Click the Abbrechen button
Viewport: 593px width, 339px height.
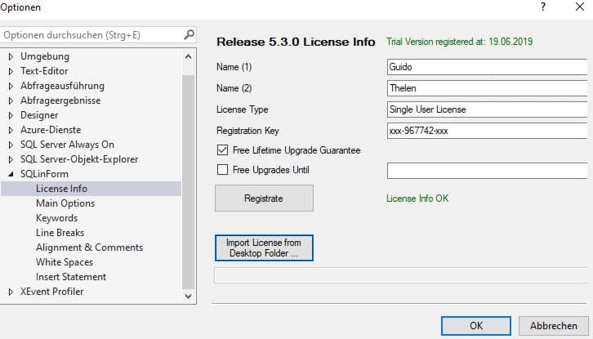[x=553, y=326]
